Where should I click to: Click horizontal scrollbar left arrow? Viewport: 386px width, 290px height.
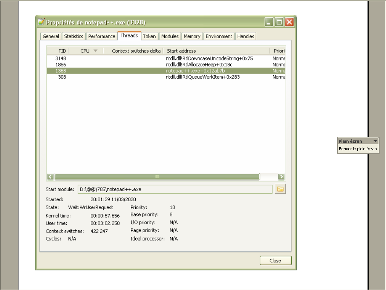[x=51, y=177]
